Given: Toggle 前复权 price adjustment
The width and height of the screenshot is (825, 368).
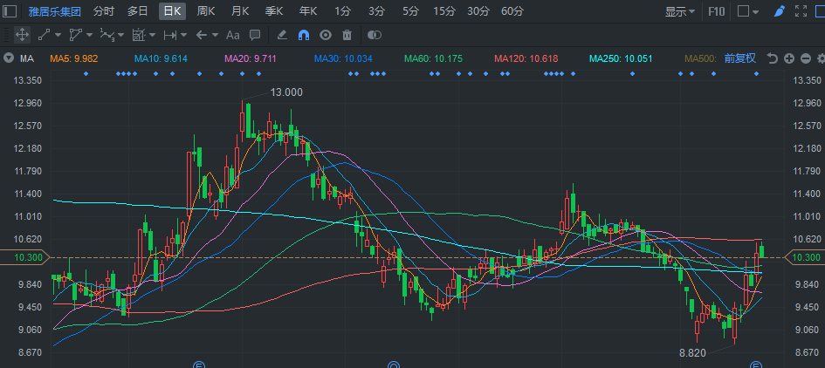Looking at the screenshot, I should click(739, 58).
